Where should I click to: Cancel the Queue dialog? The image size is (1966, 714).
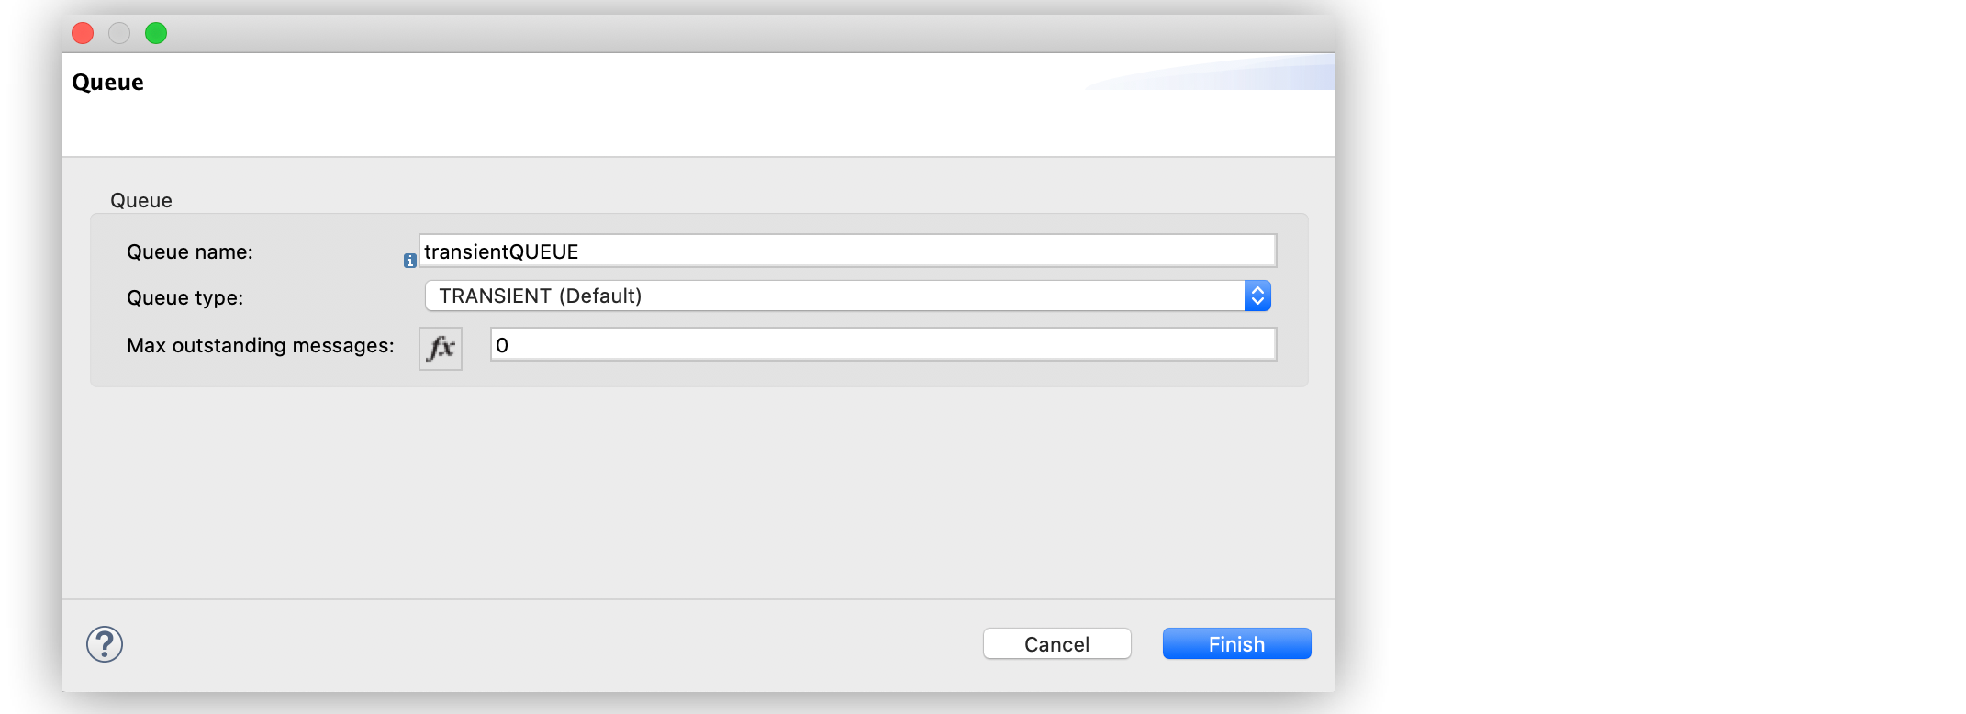[1056, 643]
